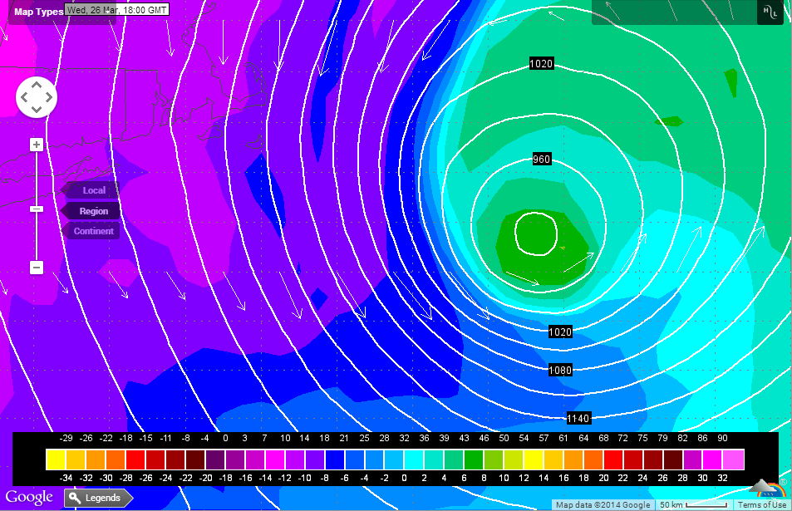Click the Map data ©2014 Google text
This screenshot has width=792, height=511.
pos(603,504)
